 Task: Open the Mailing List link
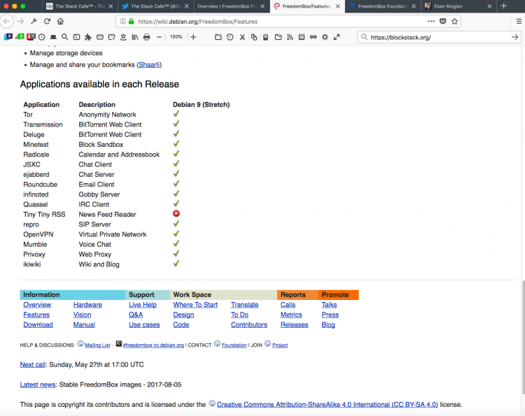[97, 345]
